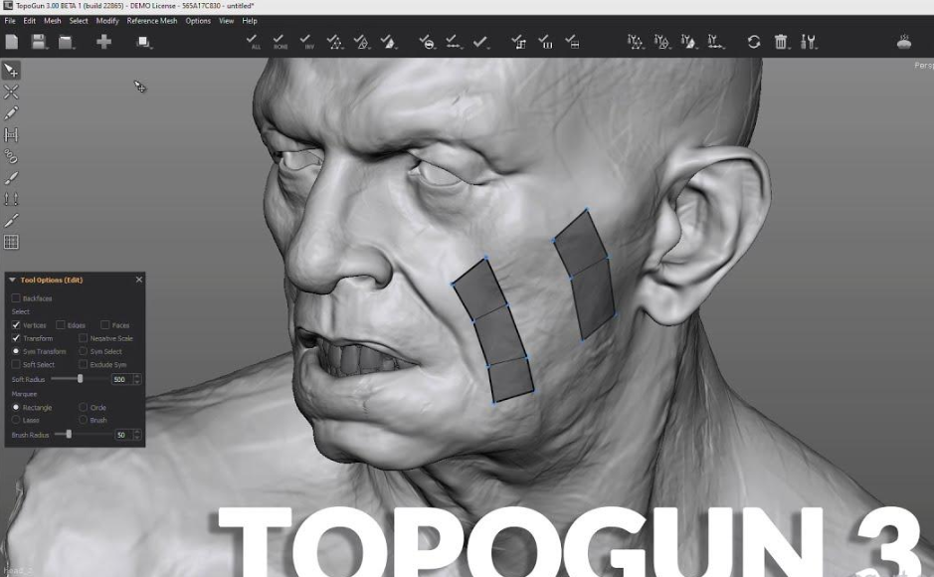Enable the Edges selection checkbox
This screenshot has height=577, width=934.
(61, 325)
